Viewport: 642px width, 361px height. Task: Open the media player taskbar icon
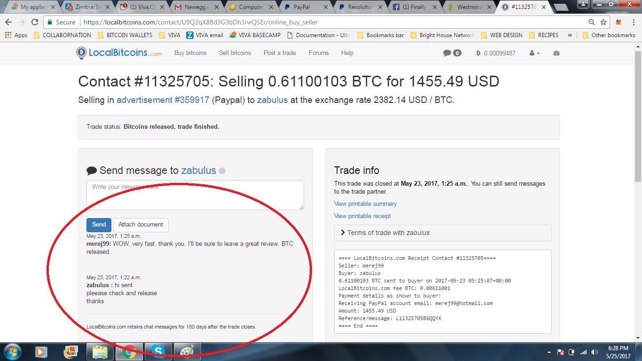(x=41, y=352)
